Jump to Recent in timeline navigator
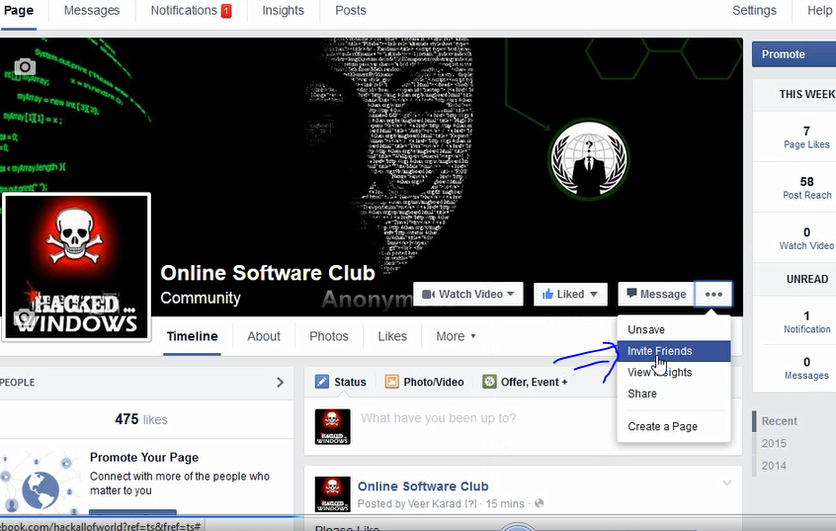Image resolution: width=836 pixels, height=531 pixels. click(779, 421)
